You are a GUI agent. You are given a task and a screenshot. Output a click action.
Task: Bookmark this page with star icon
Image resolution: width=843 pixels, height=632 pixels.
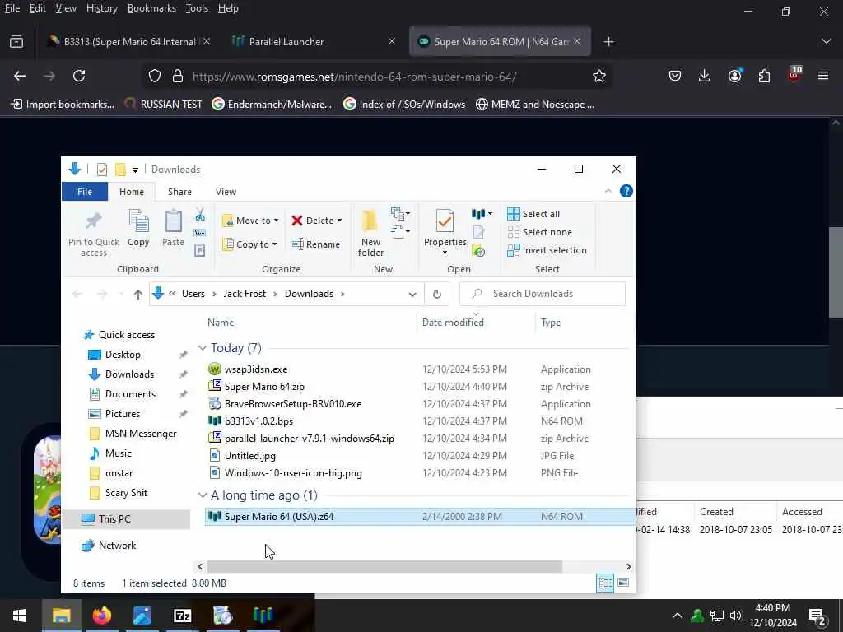click(599, 77)
